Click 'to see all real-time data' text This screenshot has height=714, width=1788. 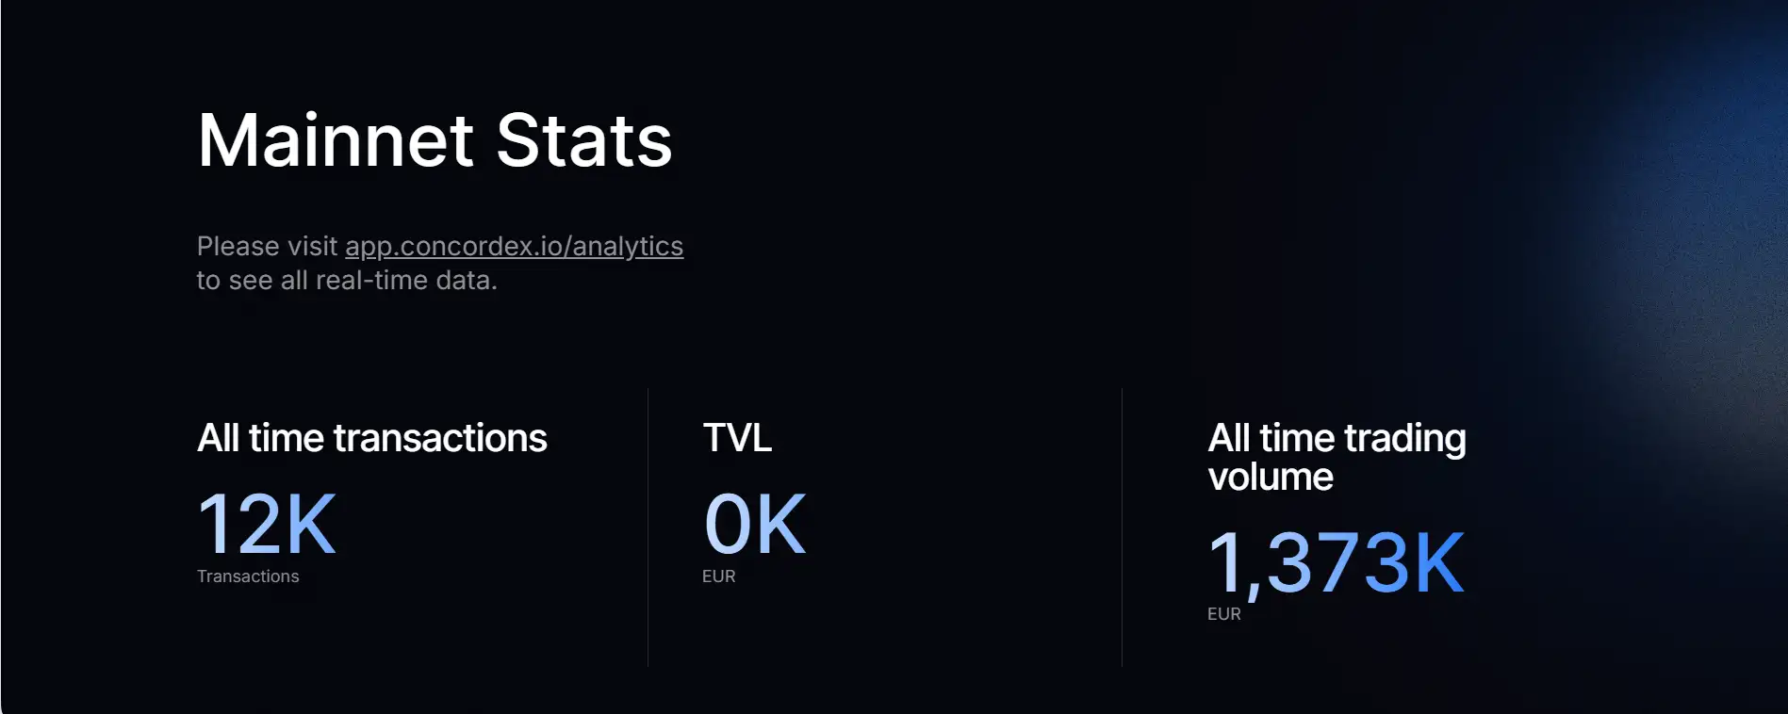coord(346,281)
